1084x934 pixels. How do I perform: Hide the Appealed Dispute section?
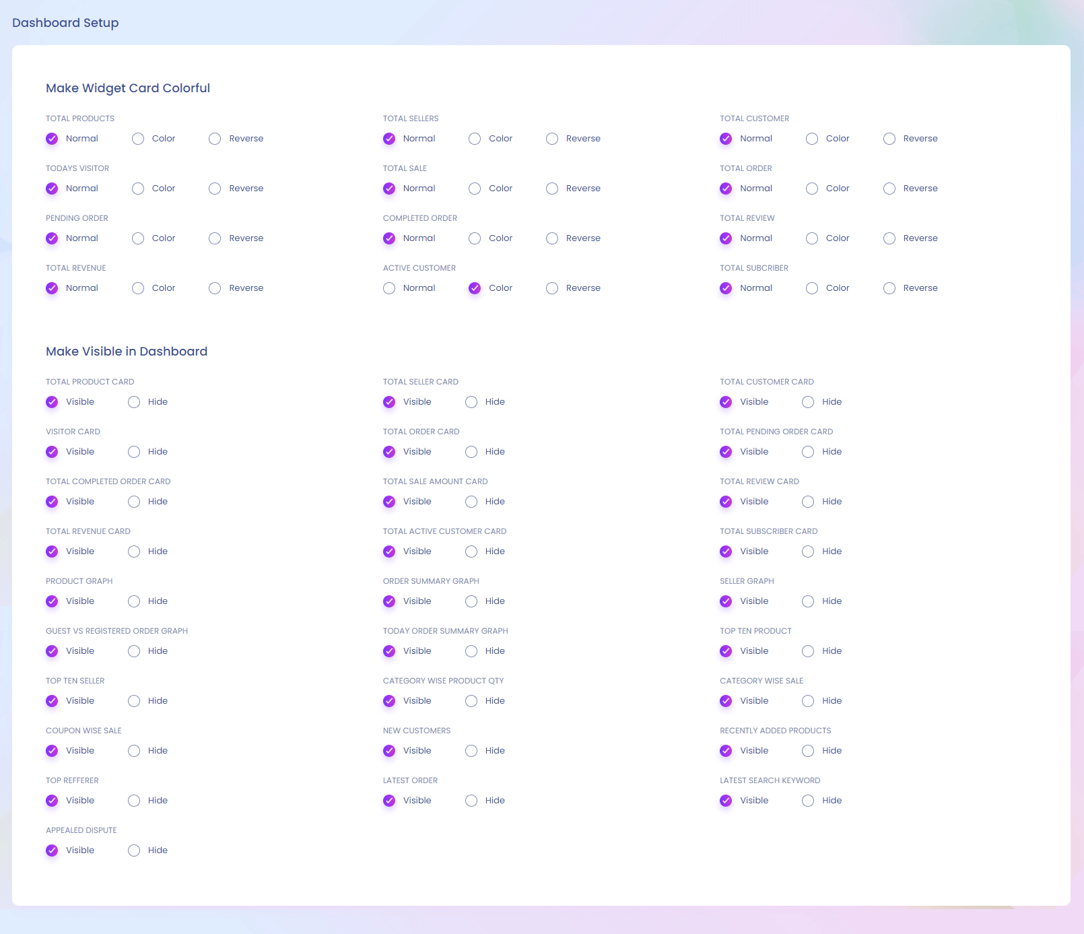[134, 850]
